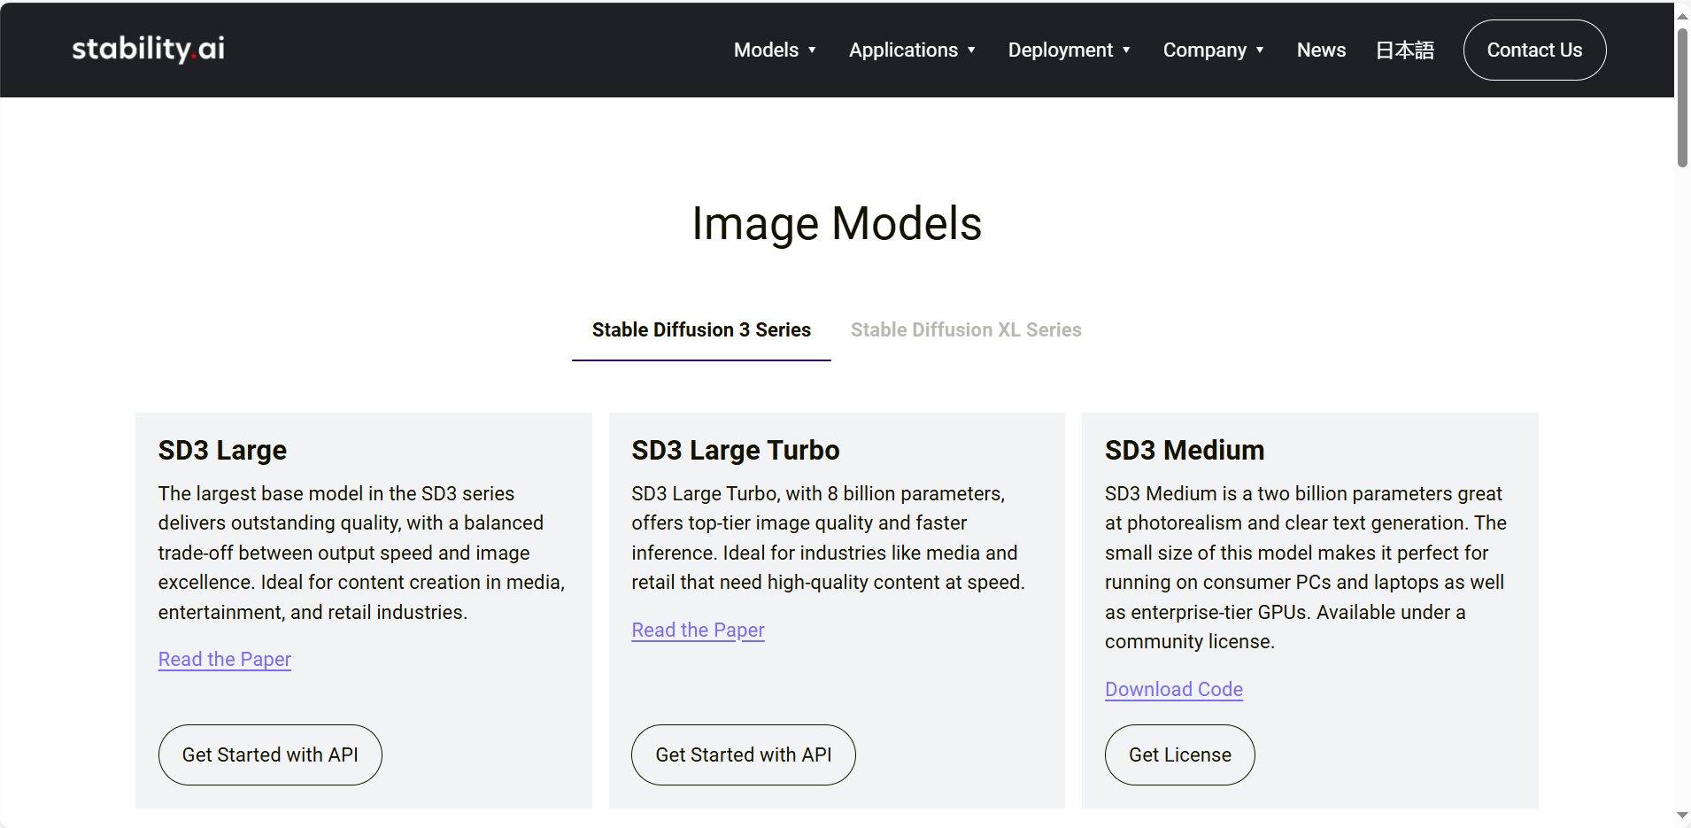This screenshot has width=1691, height=828.
Task: Click the stability.ai logo
Action: [148, 49]
